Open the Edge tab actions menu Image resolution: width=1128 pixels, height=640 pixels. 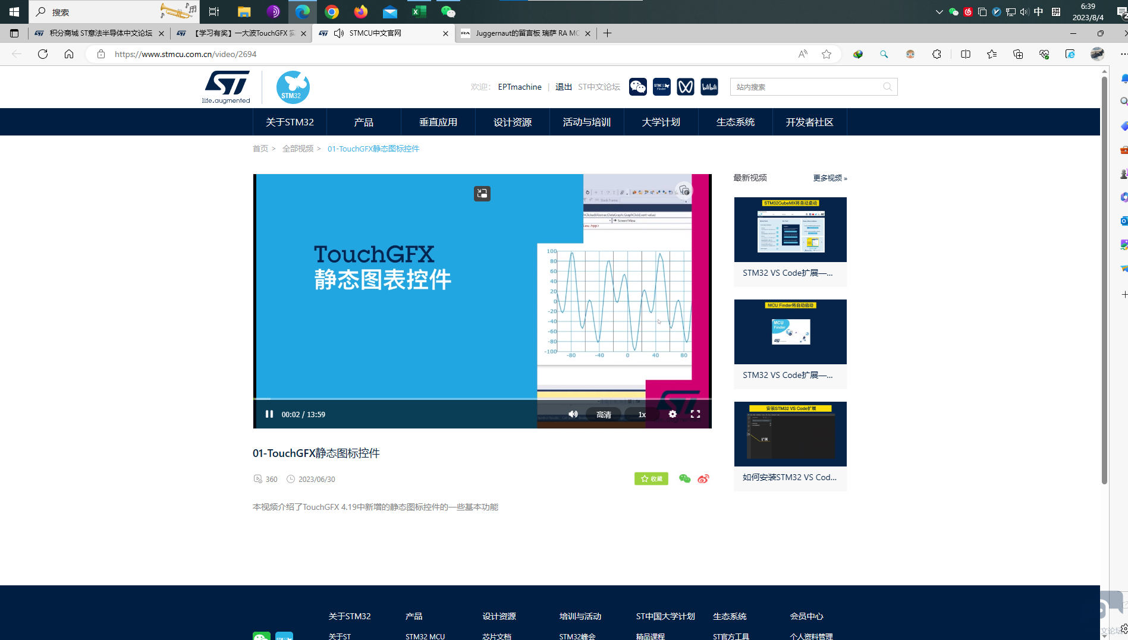pos(14,33)
